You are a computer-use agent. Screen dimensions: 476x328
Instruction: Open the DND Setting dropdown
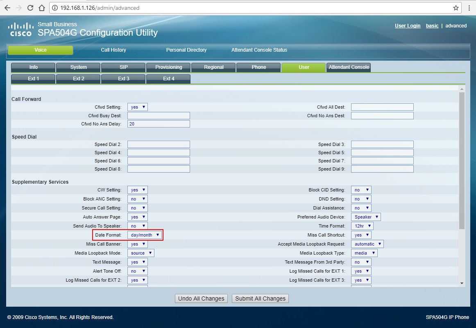pyautogui.click(x=361, y=199)
